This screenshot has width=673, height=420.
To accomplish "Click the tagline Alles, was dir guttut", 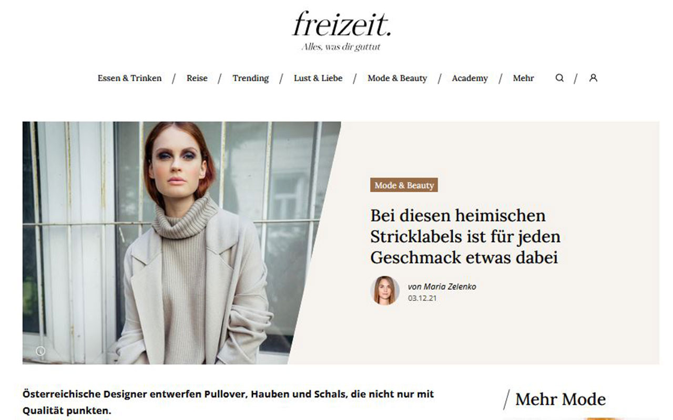I will pyautogui.click(x=341, y=47).
